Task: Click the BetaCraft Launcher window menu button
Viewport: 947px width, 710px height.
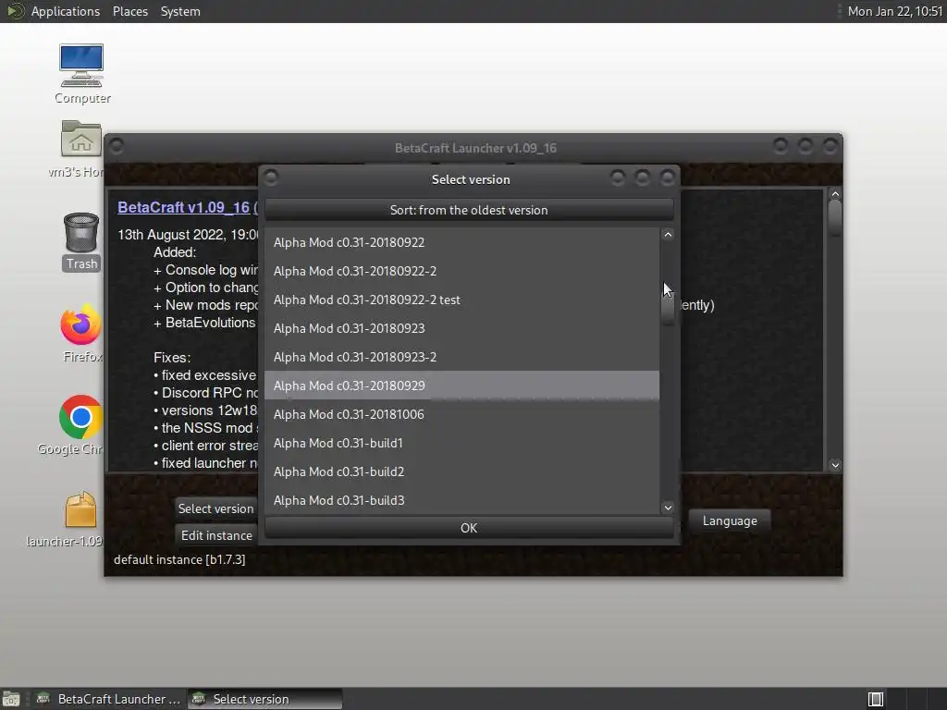Action: click(117, 145)
